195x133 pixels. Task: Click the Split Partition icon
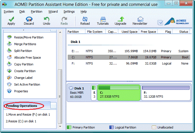(9, 51)
